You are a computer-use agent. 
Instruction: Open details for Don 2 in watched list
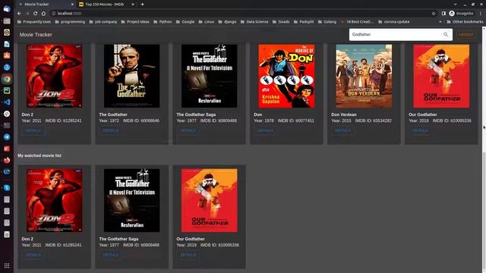click(x=33, y=255)
